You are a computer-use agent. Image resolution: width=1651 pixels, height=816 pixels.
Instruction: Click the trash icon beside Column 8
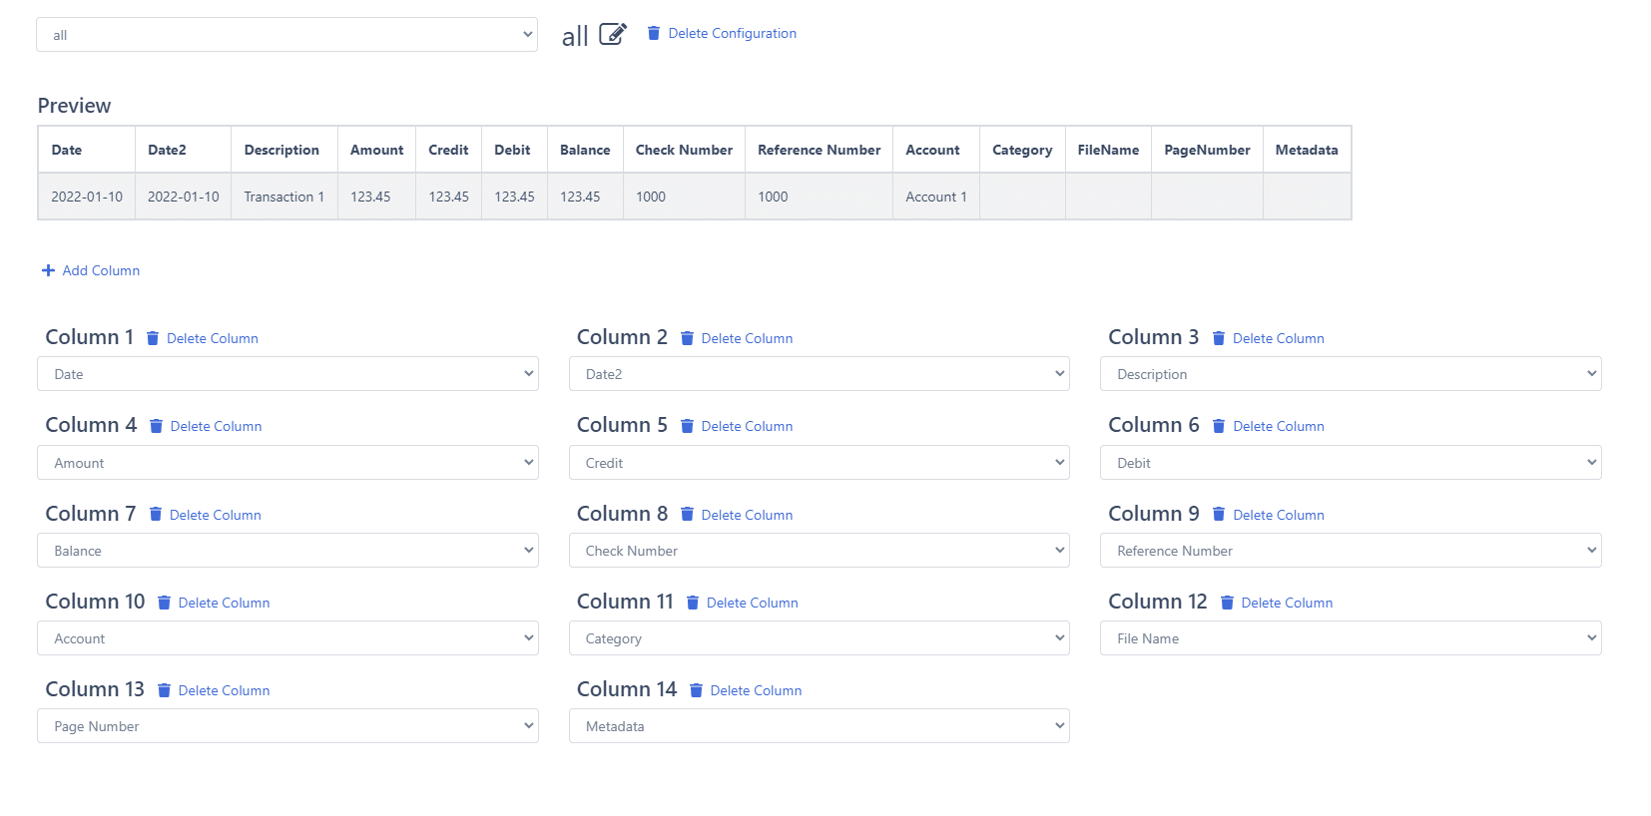point(687,515)
